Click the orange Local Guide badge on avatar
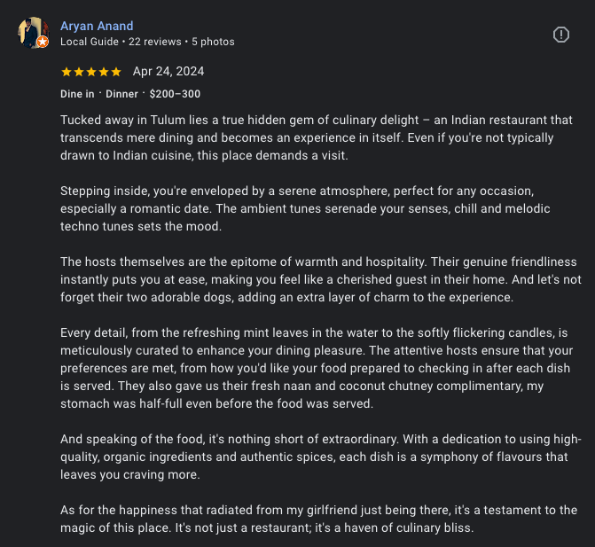This screenshot has width=595, height=547. (x=42, y=42)
